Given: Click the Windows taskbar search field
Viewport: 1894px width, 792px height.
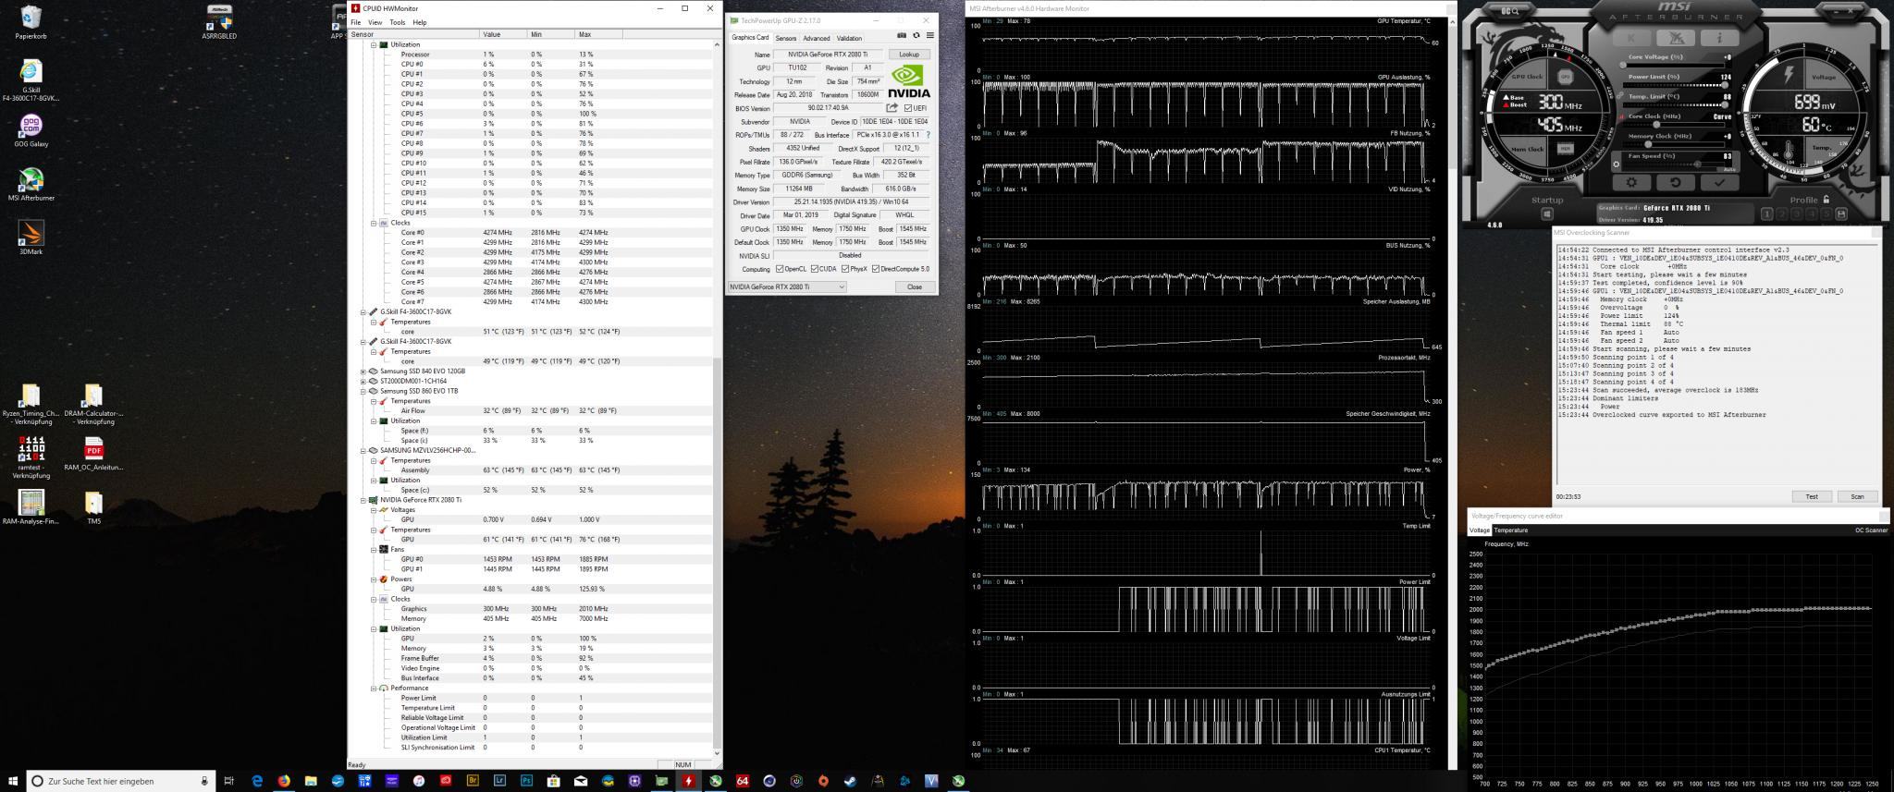Looking at the screenshot, I should (x=119, y=781).
